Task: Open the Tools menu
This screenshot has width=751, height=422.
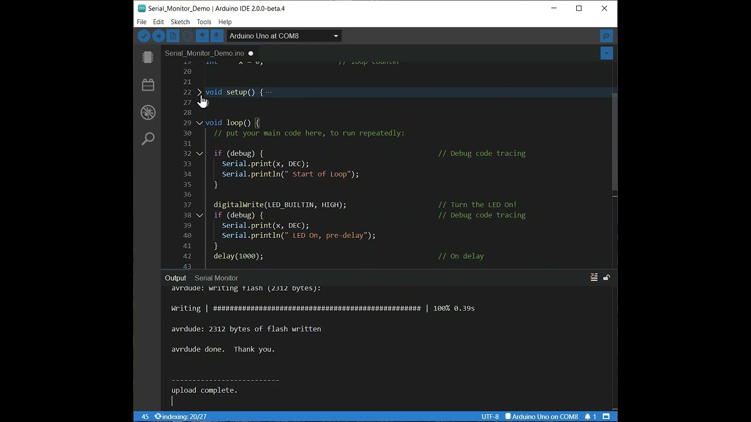Action: coord(204,22)
